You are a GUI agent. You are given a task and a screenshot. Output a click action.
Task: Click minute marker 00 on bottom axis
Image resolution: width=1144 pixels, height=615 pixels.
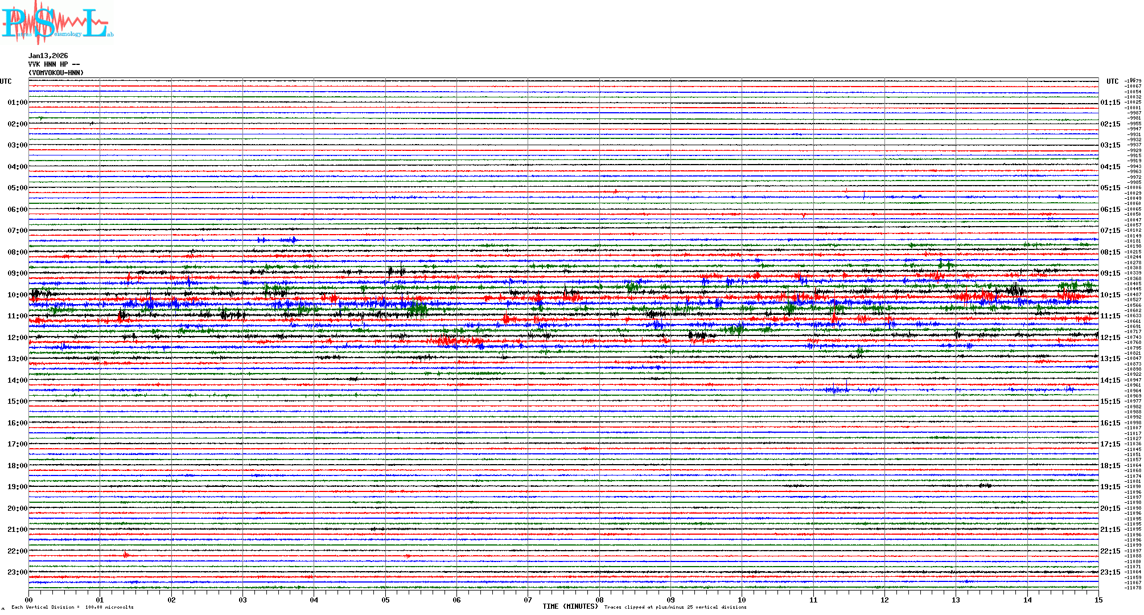(29, 600)
